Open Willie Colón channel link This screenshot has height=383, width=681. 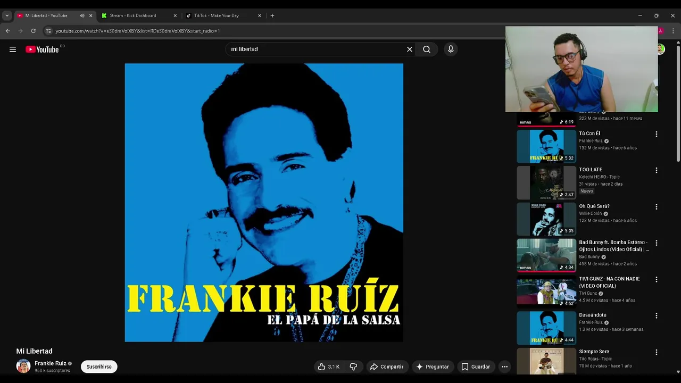click(591, 213)
